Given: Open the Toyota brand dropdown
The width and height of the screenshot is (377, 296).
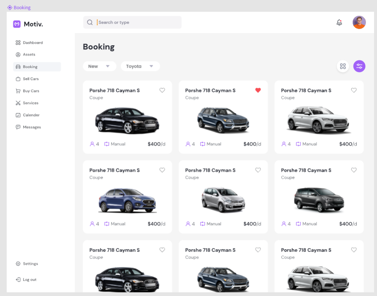Looking at the screenshot, I should click(x=140, y=66).
